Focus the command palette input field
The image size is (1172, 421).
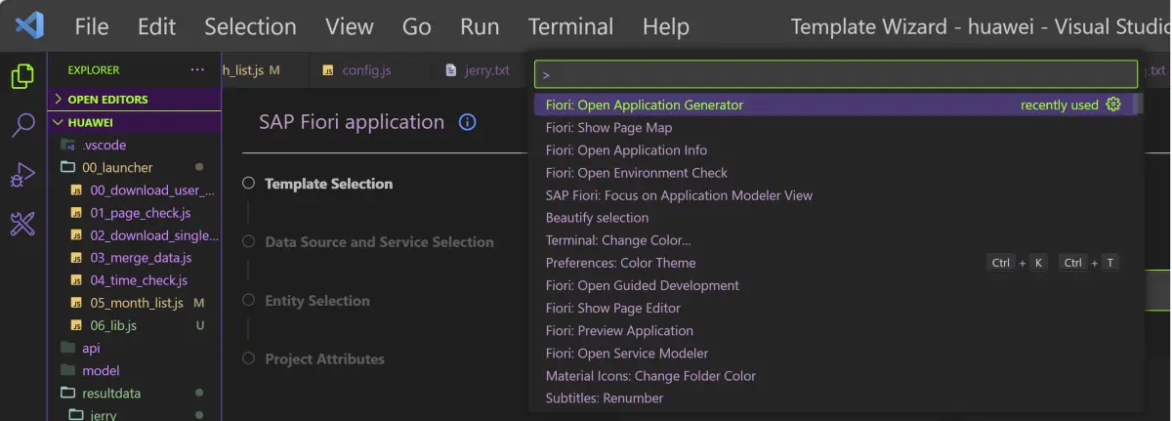(x=836, y=74)
